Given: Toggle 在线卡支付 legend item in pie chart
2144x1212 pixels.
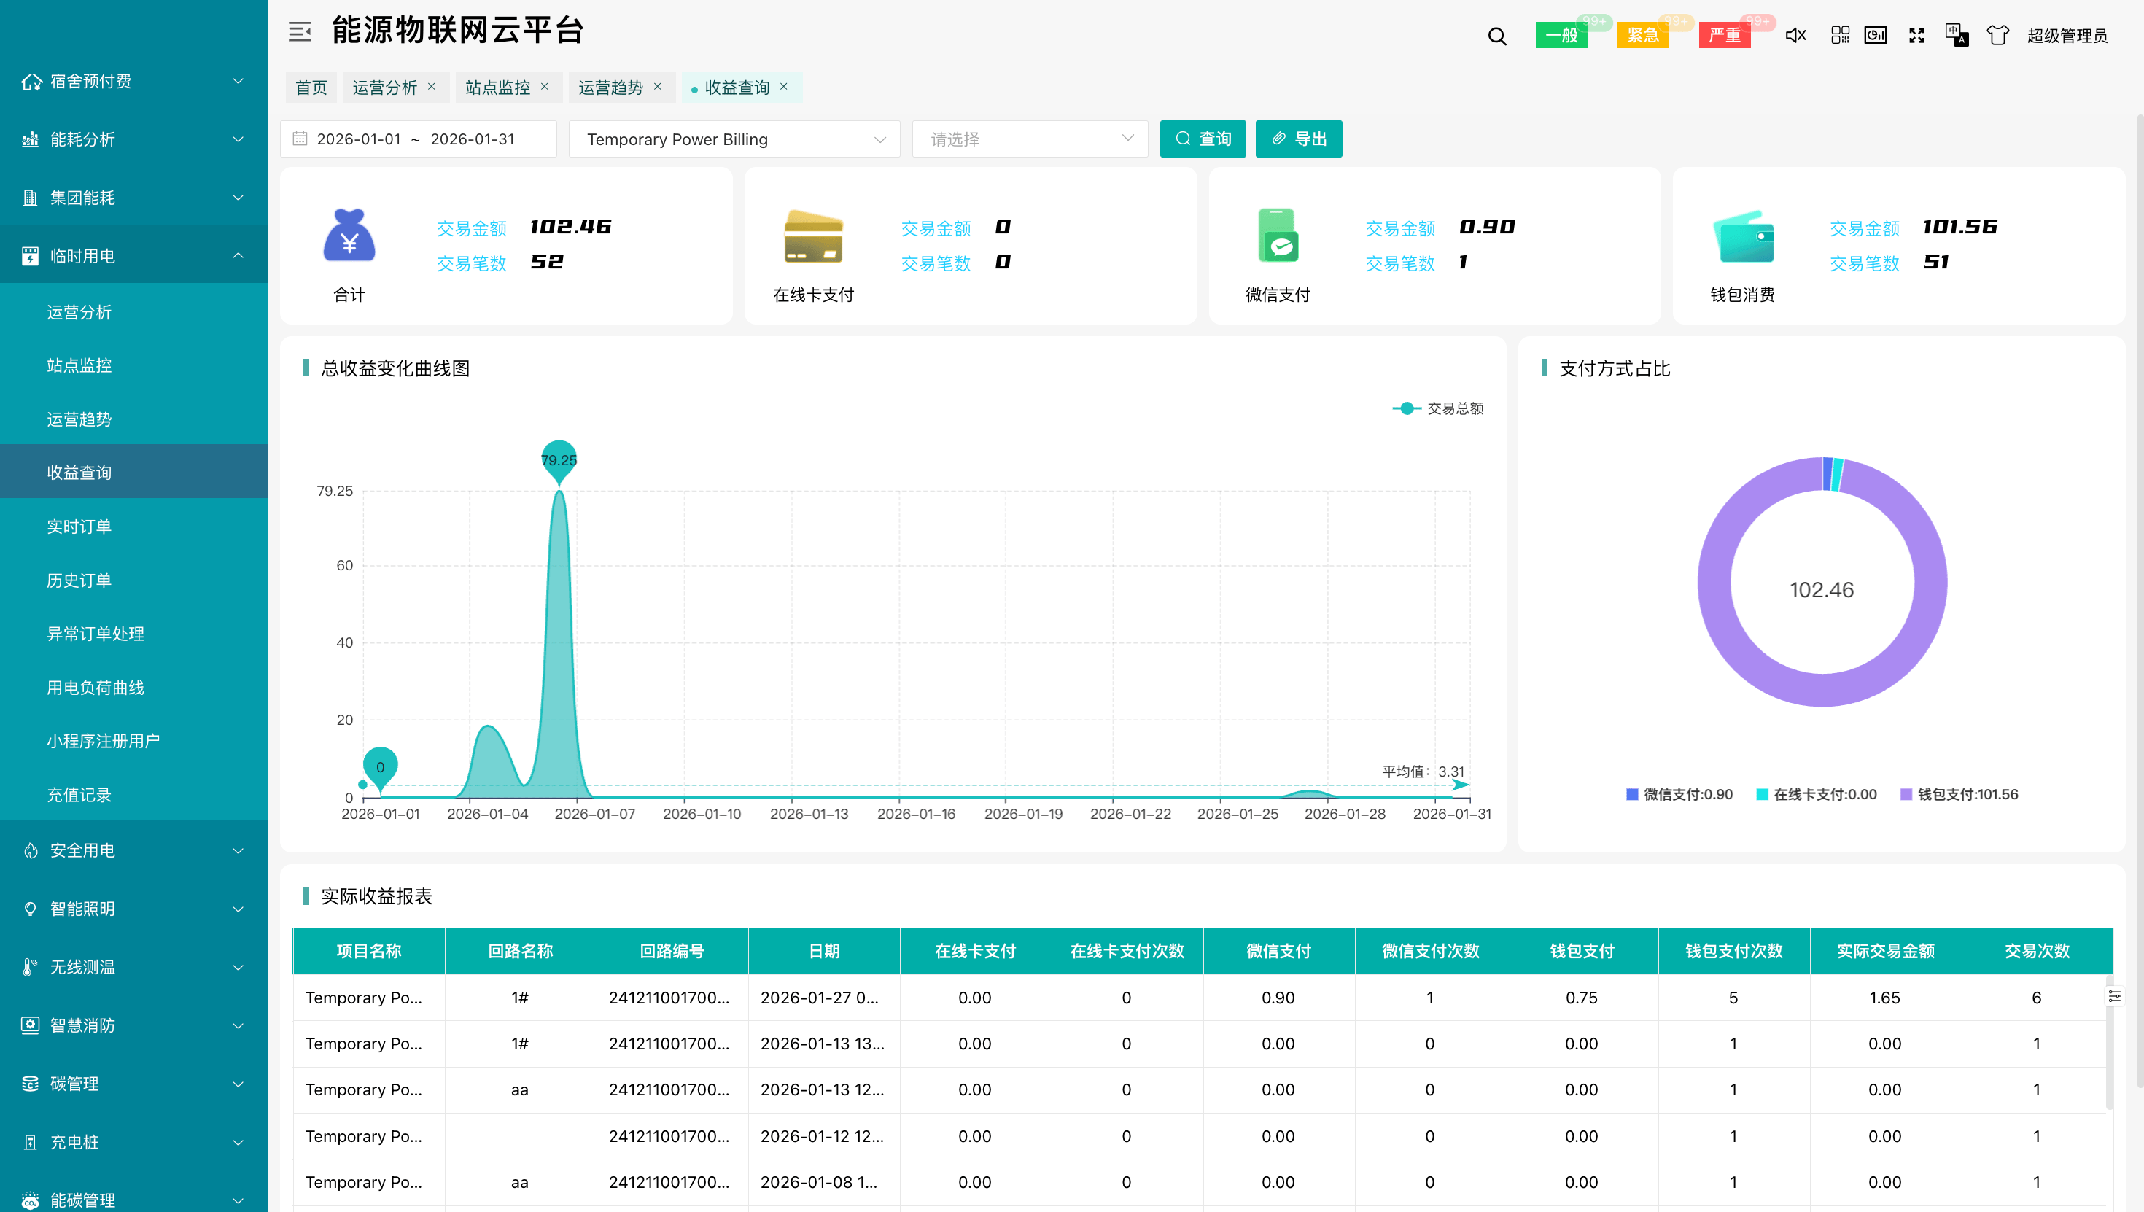Looking at the screenshot, I should [x=1816, y=794].
